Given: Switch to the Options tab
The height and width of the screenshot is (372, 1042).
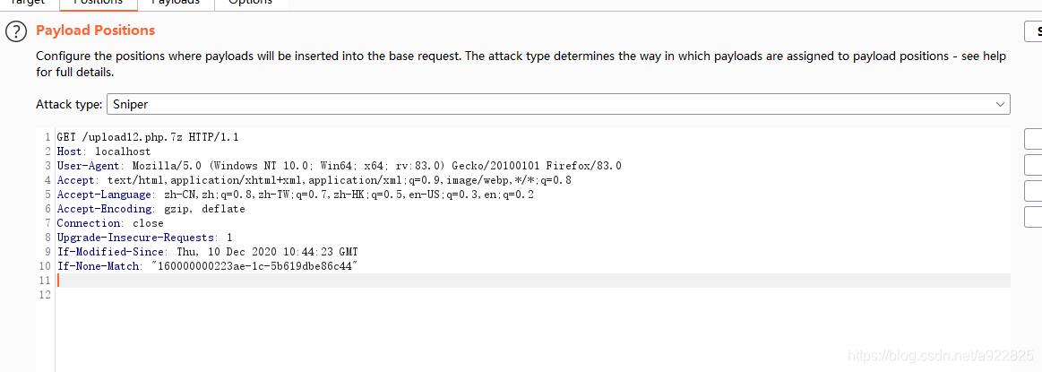Looking at the screenshot, I should point(250,3).
